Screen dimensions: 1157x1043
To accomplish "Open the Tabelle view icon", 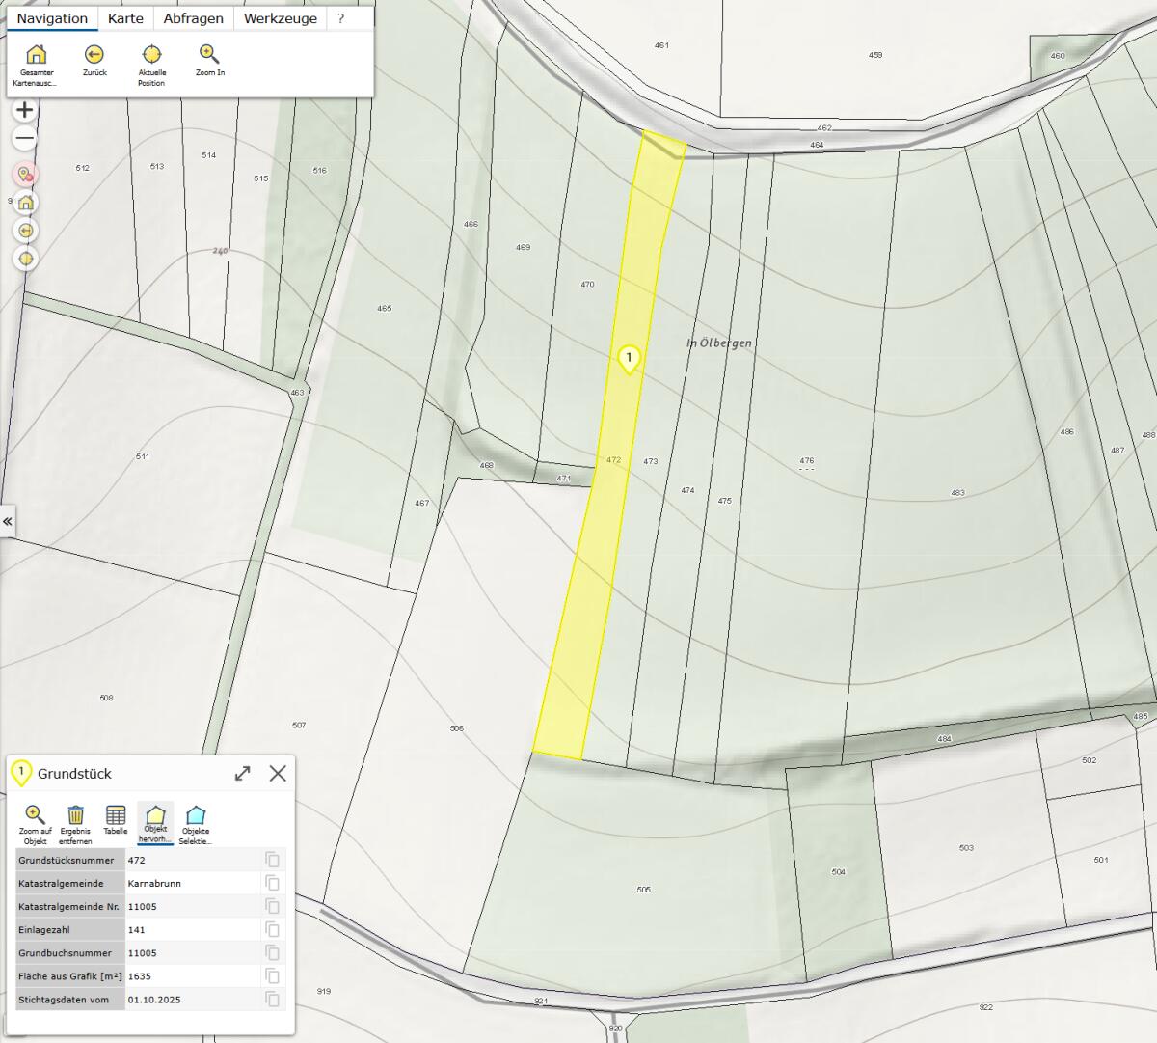I will 116,816.
